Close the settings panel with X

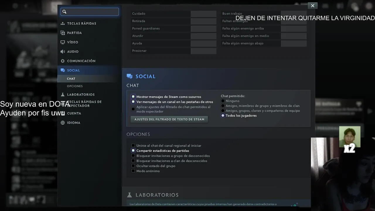pos(313,6)
